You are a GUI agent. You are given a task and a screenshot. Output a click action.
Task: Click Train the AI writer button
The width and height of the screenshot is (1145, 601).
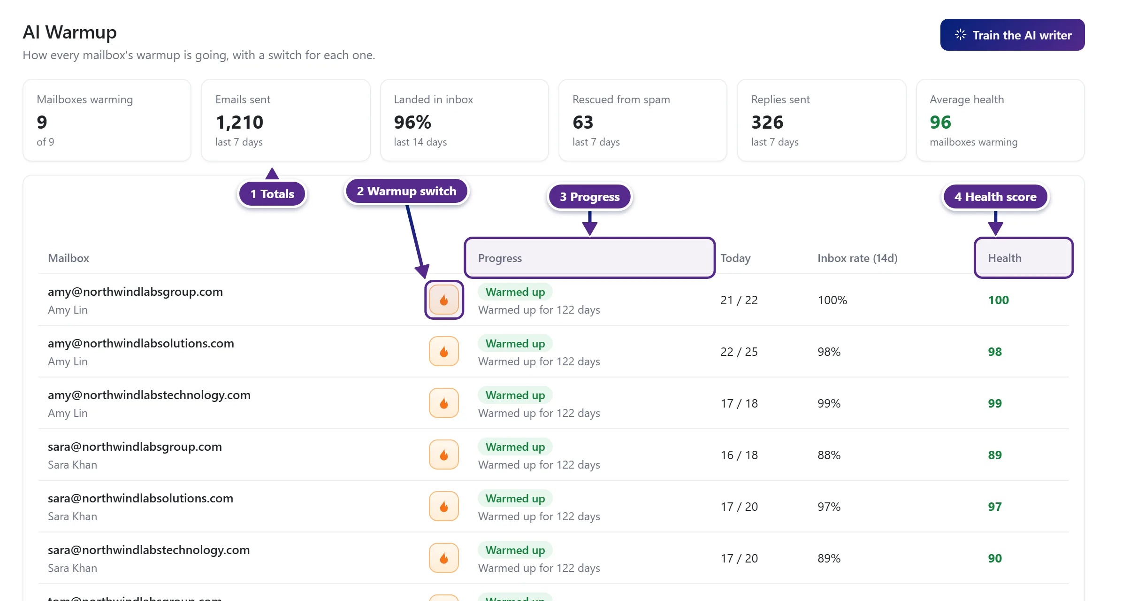[1012, 35]
